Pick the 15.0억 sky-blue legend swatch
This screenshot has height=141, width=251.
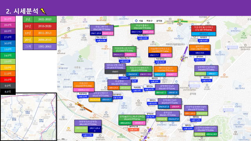point(8,49)
